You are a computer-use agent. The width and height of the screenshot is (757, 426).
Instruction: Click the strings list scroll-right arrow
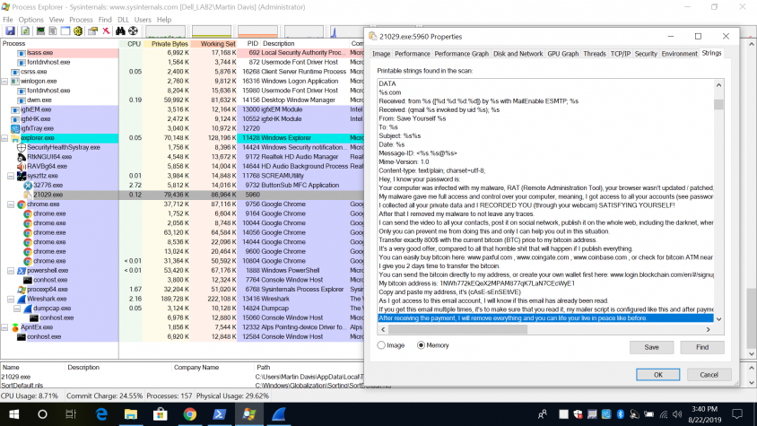pos(709,329)
